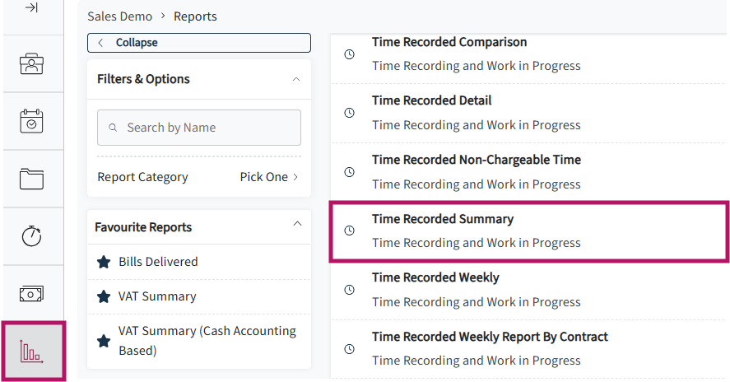Click the Collapse button
This screenshot has width=730, height=382.
199,43
